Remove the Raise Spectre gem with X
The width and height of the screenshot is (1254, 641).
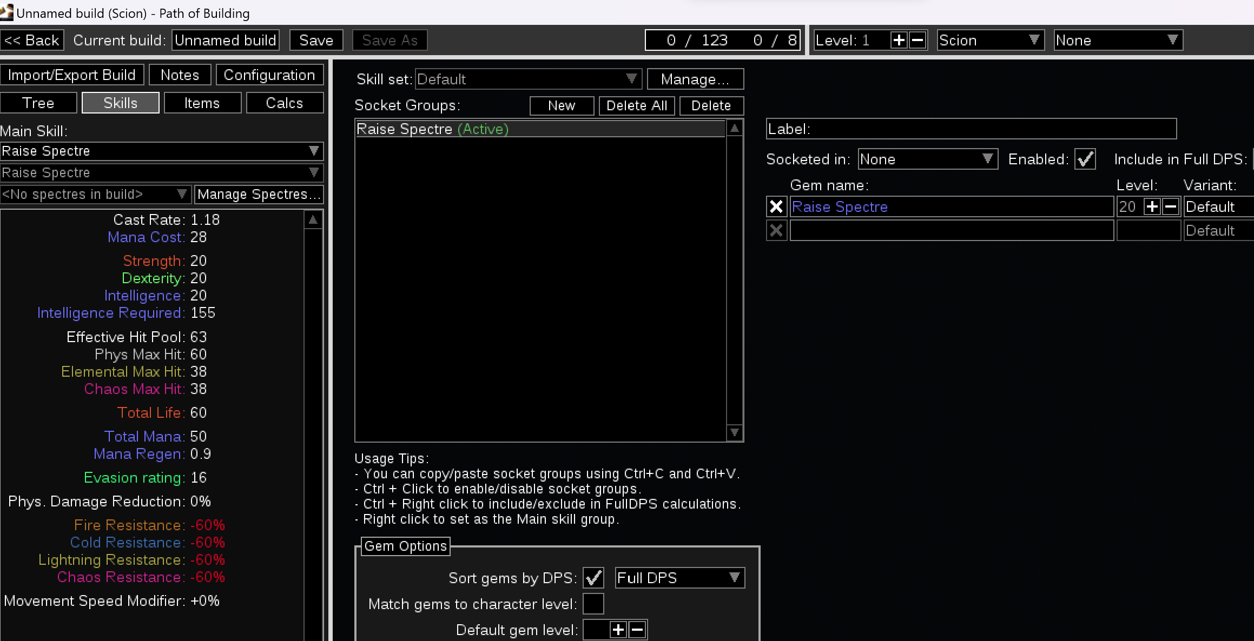pyautogui.click(x=776, y=206)
